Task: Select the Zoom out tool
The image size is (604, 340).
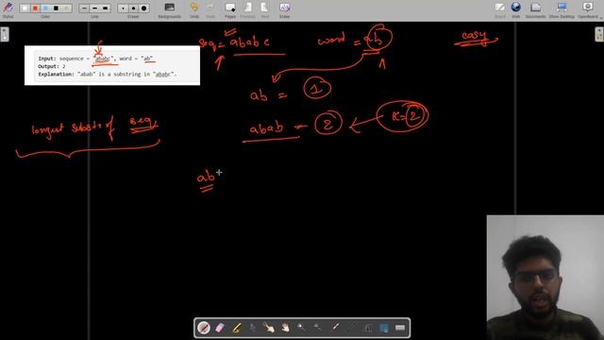Action: click(x=318, y=328)
